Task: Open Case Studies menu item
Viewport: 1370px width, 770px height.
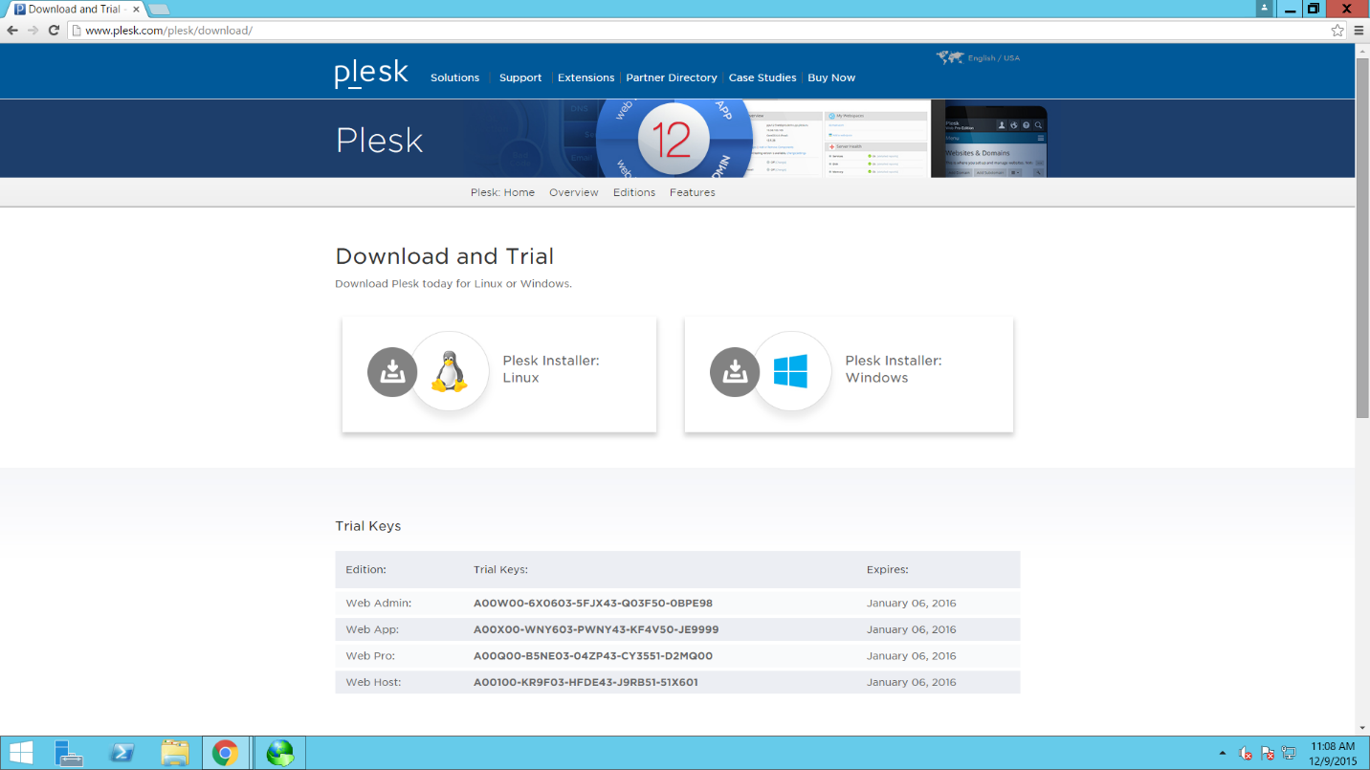Action: pos(762,77)
